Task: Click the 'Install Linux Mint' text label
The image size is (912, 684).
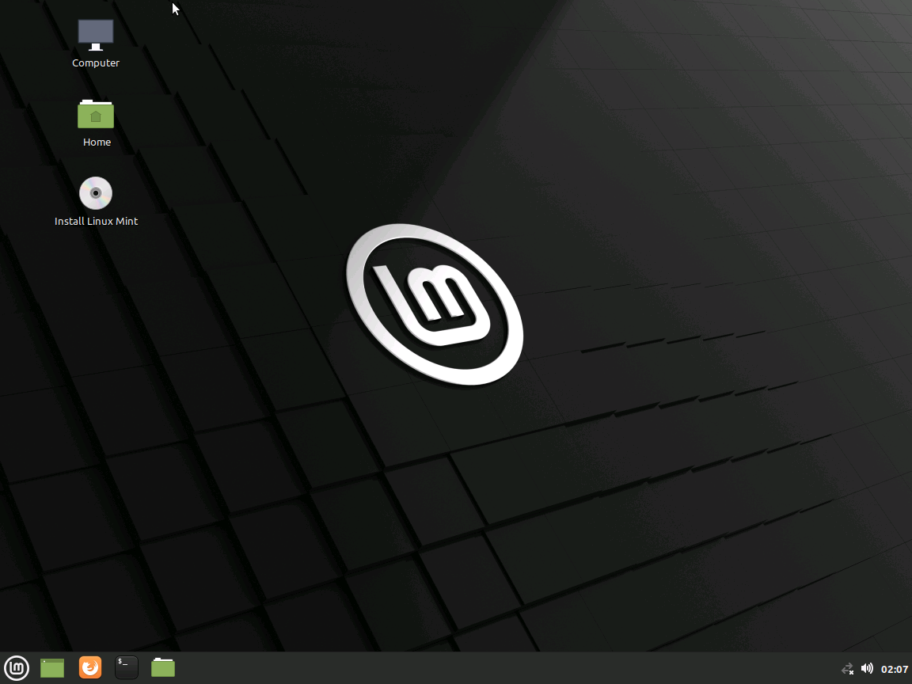Action: (96, 221)
